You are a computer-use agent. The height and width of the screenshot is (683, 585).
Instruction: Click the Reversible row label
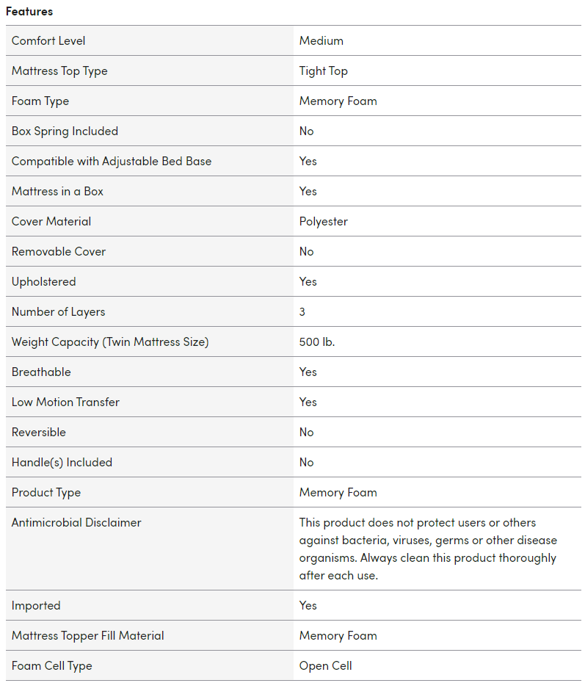tap(39, 433)
